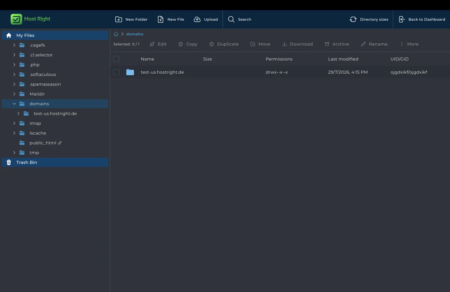450x292 pixels.
Task: Click the New File icon
Action: (x=160, y=19)
